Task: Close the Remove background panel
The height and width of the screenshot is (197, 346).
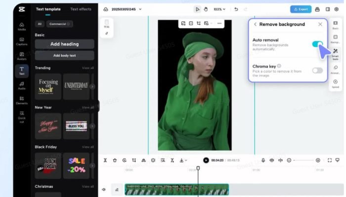Action: point(320,24)
